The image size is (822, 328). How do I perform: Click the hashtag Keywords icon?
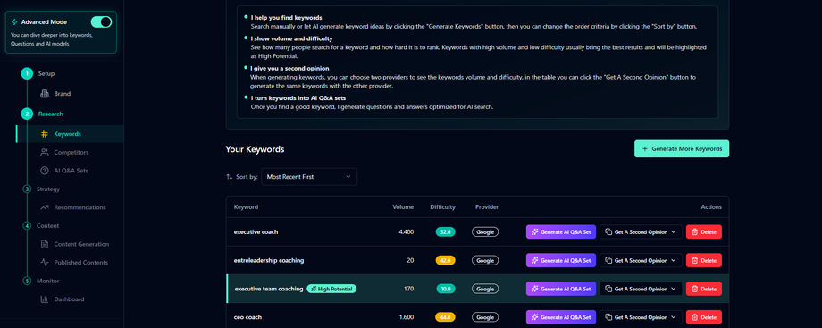point(45,134)
